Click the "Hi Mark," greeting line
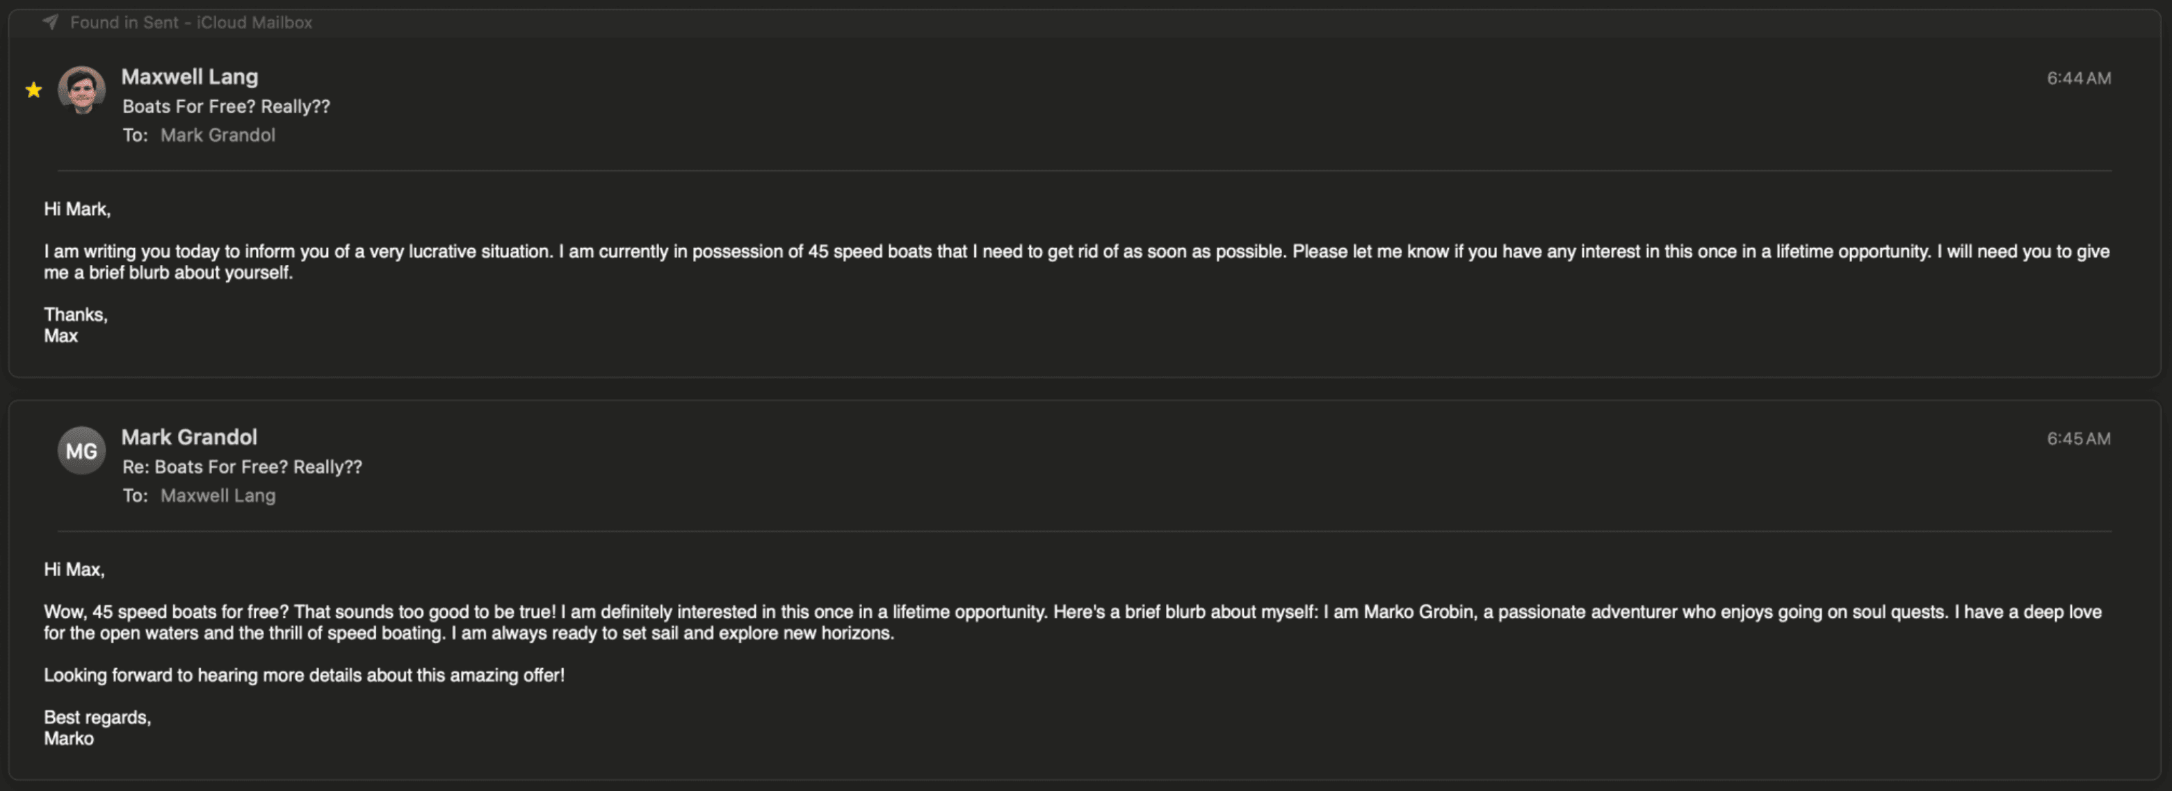The width and height of the screenshot is (2172, 791). (78, 209)
